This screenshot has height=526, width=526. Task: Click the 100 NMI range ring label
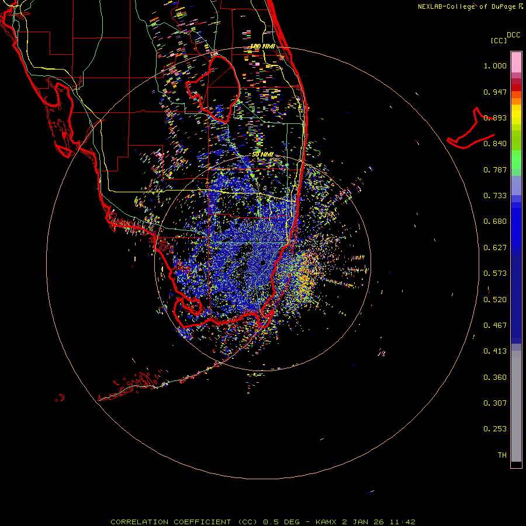point(262,46)
